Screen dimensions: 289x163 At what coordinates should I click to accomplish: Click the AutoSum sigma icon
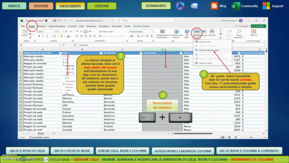(x=220, y=30)
